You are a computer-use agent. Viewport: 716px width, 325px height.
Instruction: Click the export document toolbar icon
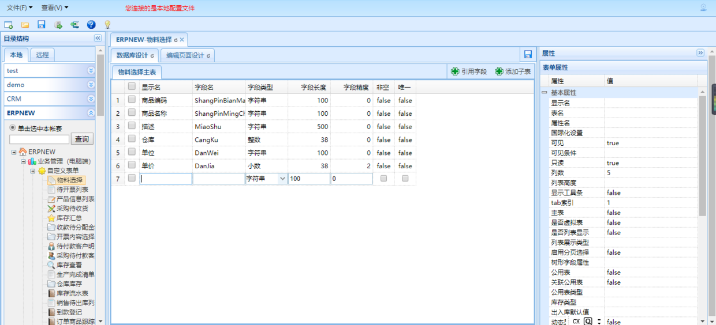click(58, 25)
